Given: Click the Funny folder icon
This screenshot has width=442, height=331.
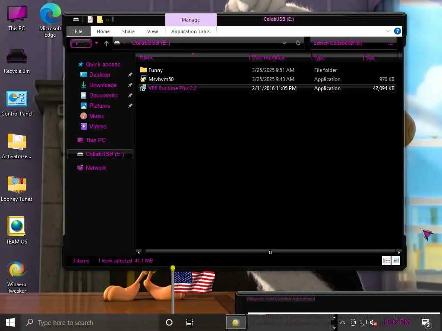Looking at the screenshot, I should tap(143, 70).
